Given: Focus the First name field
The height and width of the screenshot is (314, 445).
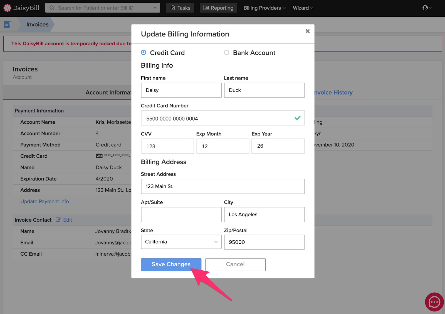Looking at the screenshot, I should click(x=181, y=90).
